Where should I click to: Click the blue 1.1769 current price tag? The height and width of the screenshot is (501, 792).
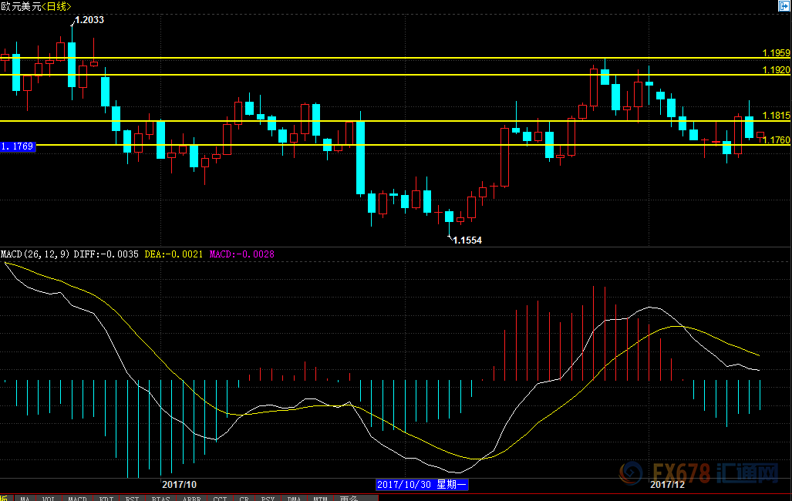tap(17, 146)
